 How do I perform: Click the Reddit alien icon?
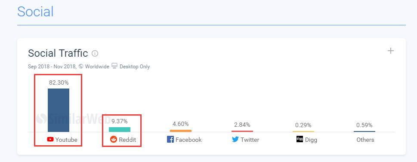pyautogui.click(x=114, y=139)
